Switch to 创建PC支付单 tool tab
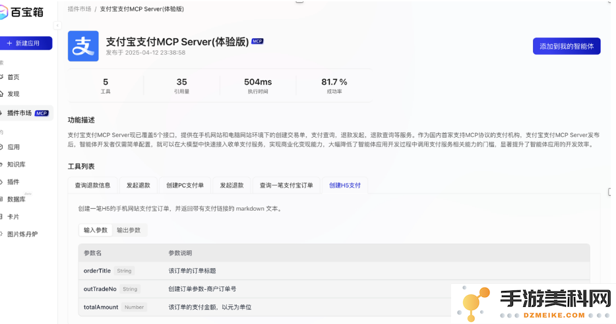The width and height of the screenshot is (616, 324). tap(185, 185)
